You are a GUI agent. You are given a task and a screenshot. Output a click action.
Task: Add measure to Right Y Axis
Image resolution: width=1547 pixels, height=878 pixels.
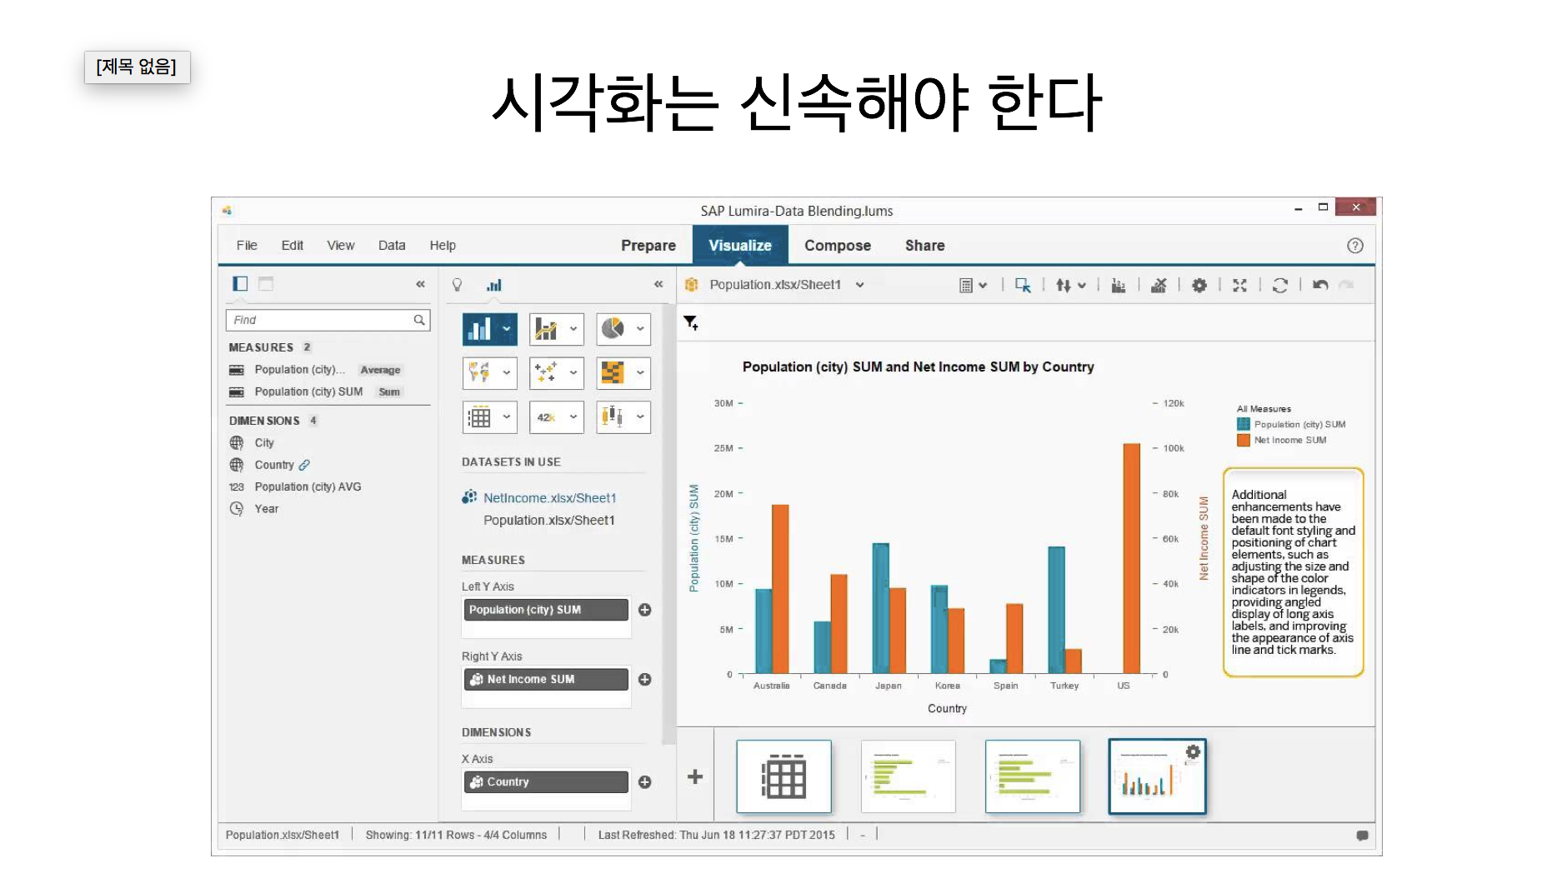click(644, 680)
